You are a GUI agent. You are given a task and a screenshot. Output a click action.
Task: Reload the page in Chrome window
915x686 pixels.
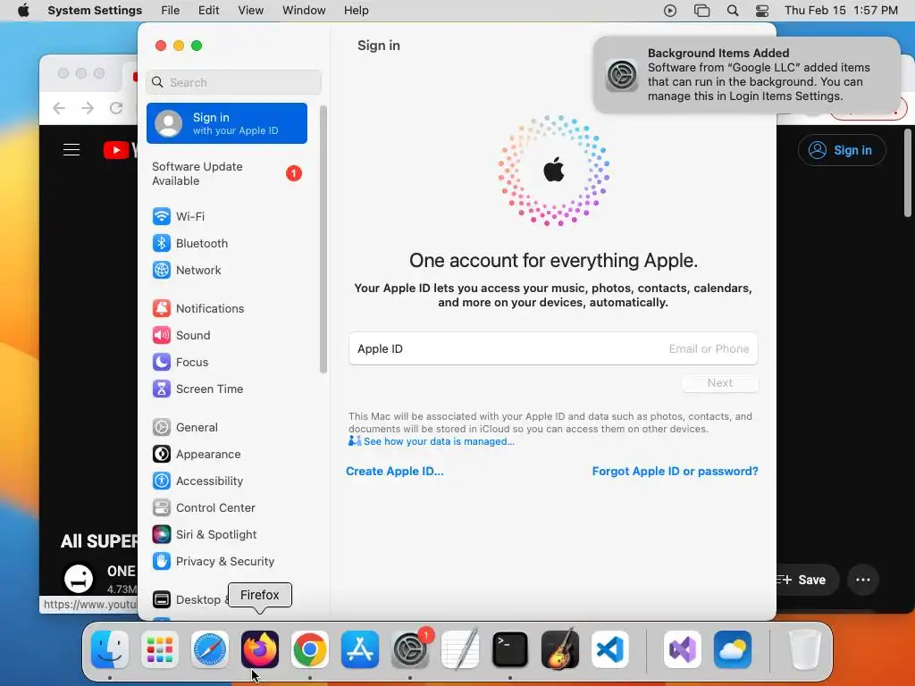[x=116, y=108]
